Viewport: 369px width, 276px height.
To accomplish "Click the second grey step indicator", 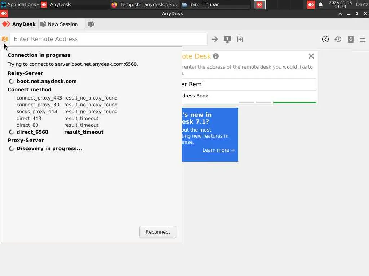I will tap(263, 102).
